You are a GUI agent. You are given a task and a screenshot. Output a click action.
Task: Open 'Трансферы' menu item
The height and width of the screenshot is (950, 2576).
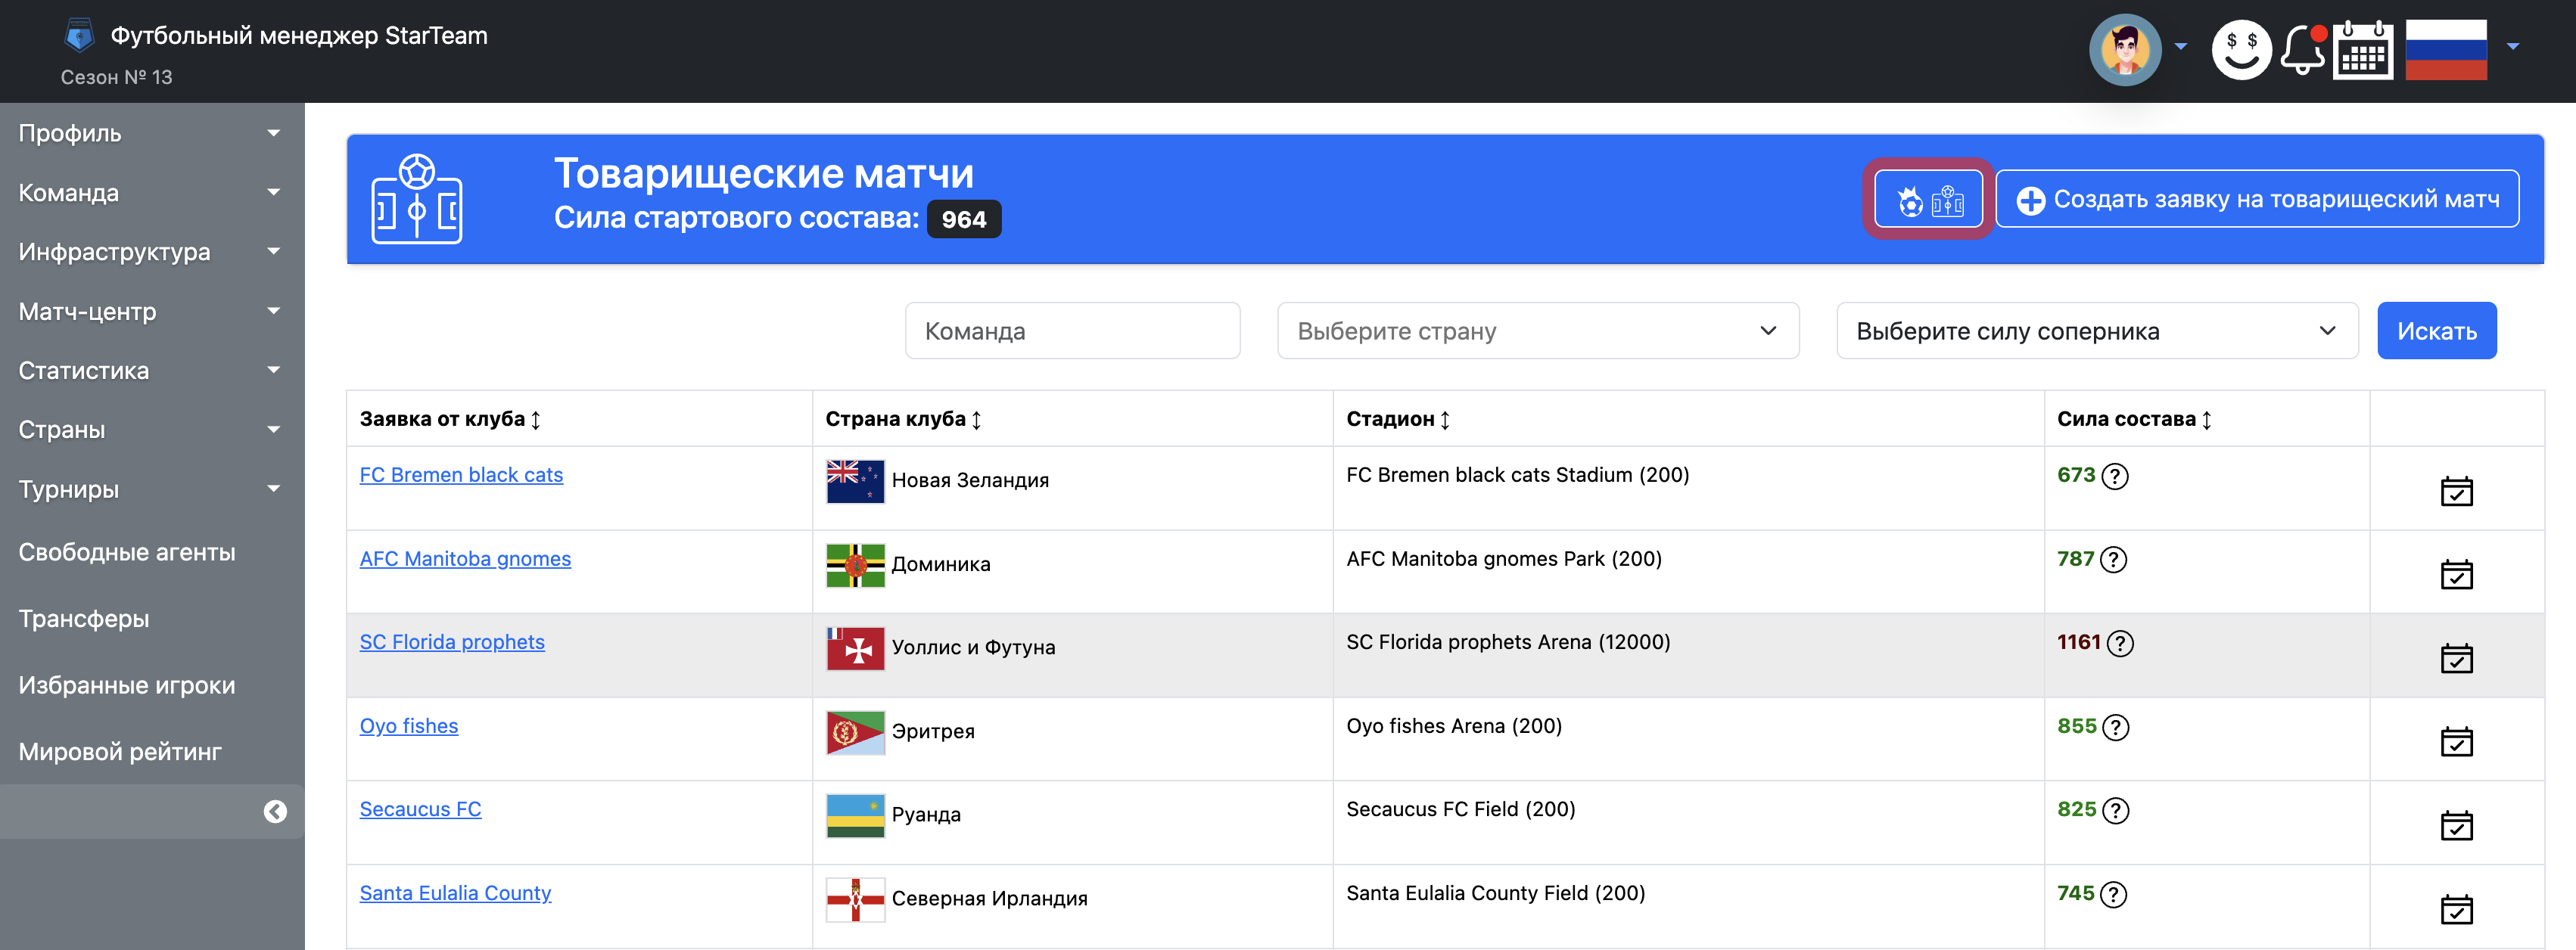(x=84, y=619)
